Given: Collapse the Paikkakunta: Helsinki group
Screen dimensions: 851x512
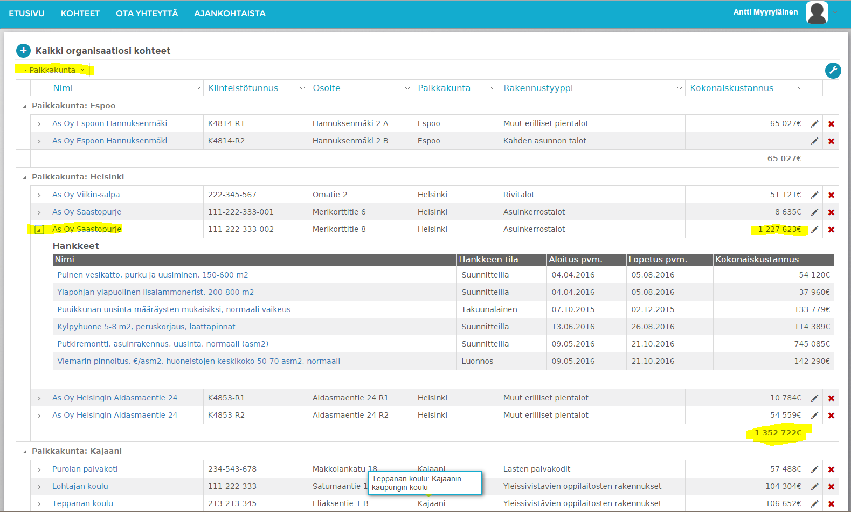Looking at the screenshot, I should pyautogui.click(x=25, y=177).
